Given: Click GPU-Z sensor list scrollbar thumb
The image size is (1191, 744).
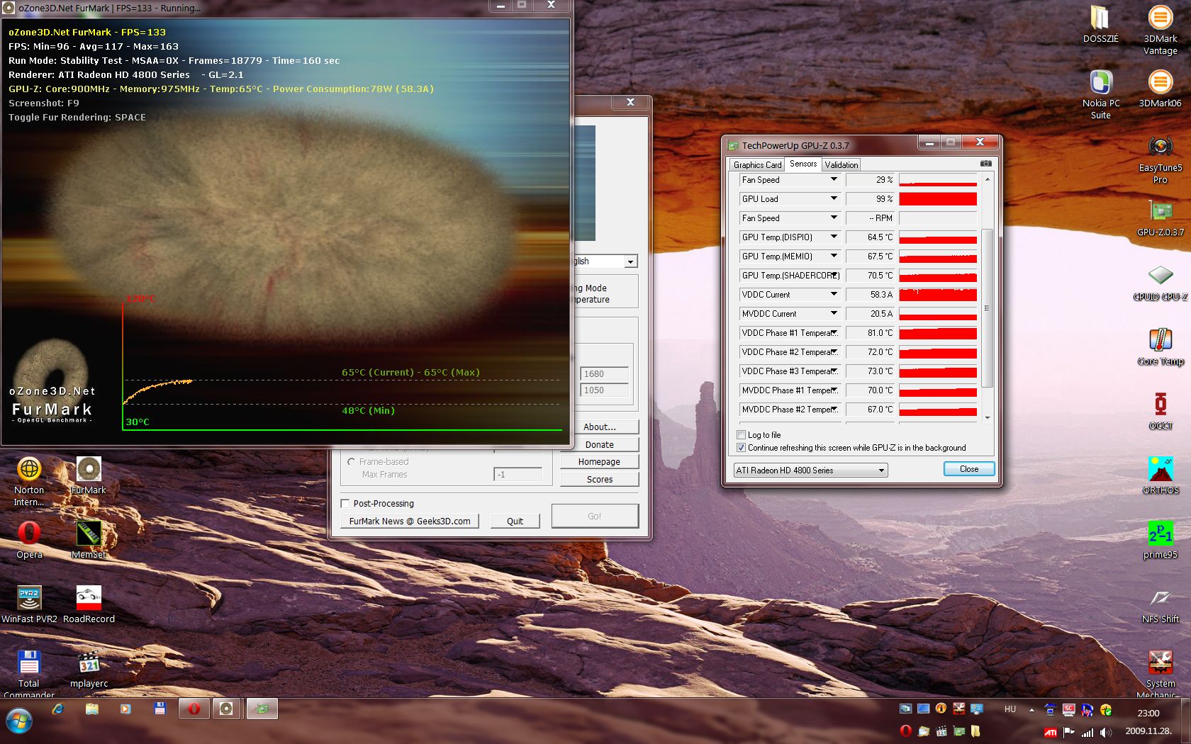Looking at the screenshot, I should 987,308.
